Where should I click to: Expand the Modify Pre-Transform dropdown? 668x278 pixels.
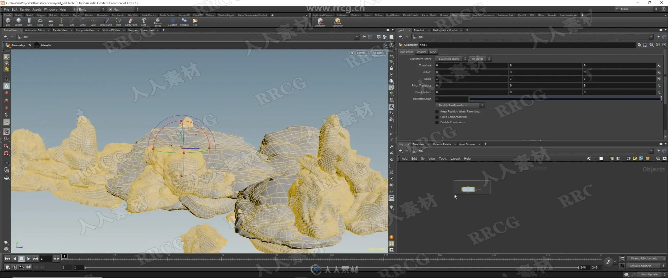460,106
